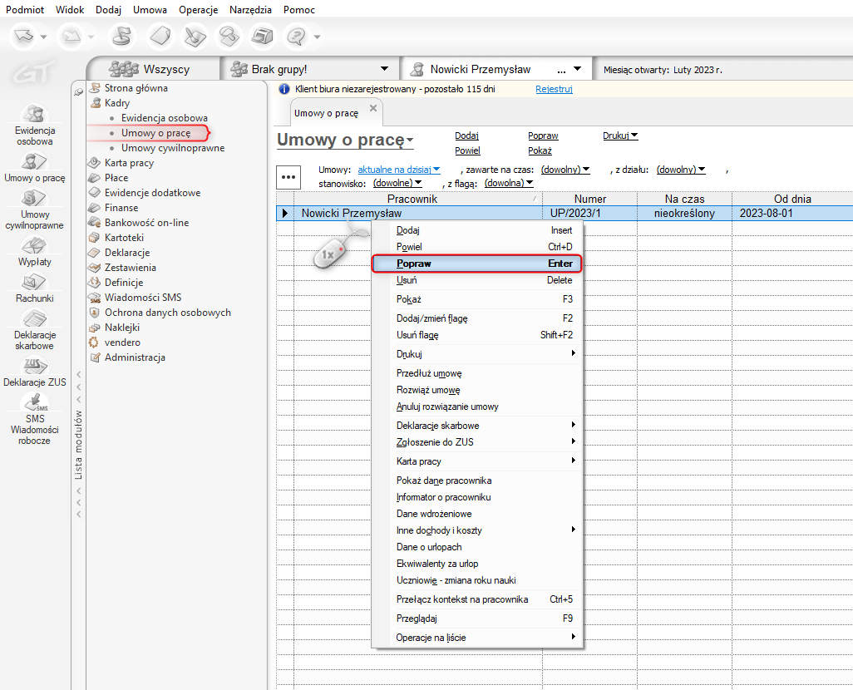
Task: Open Wypłaty module icon
Action: coord(34,247)
